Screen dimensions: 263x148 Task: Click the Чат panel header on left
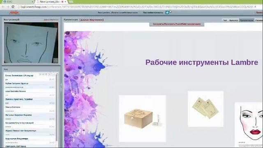pyautogui.click(x=6, y=69)
